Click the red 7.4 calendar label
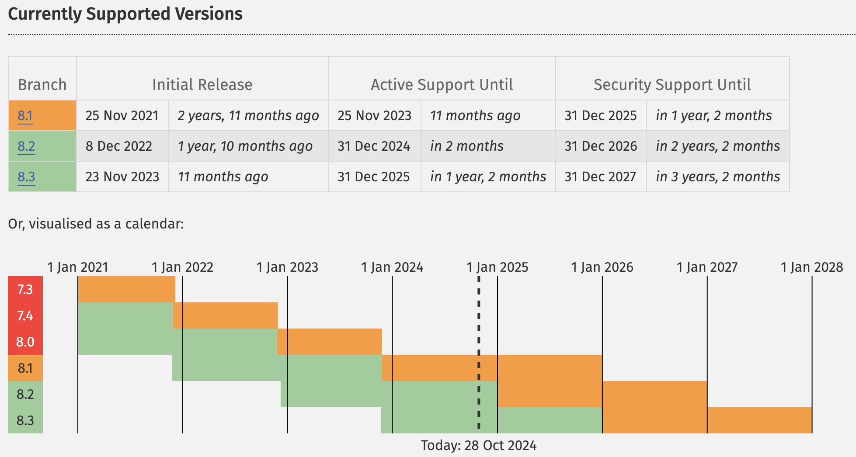The image size is (856, 457). (25, 315)
